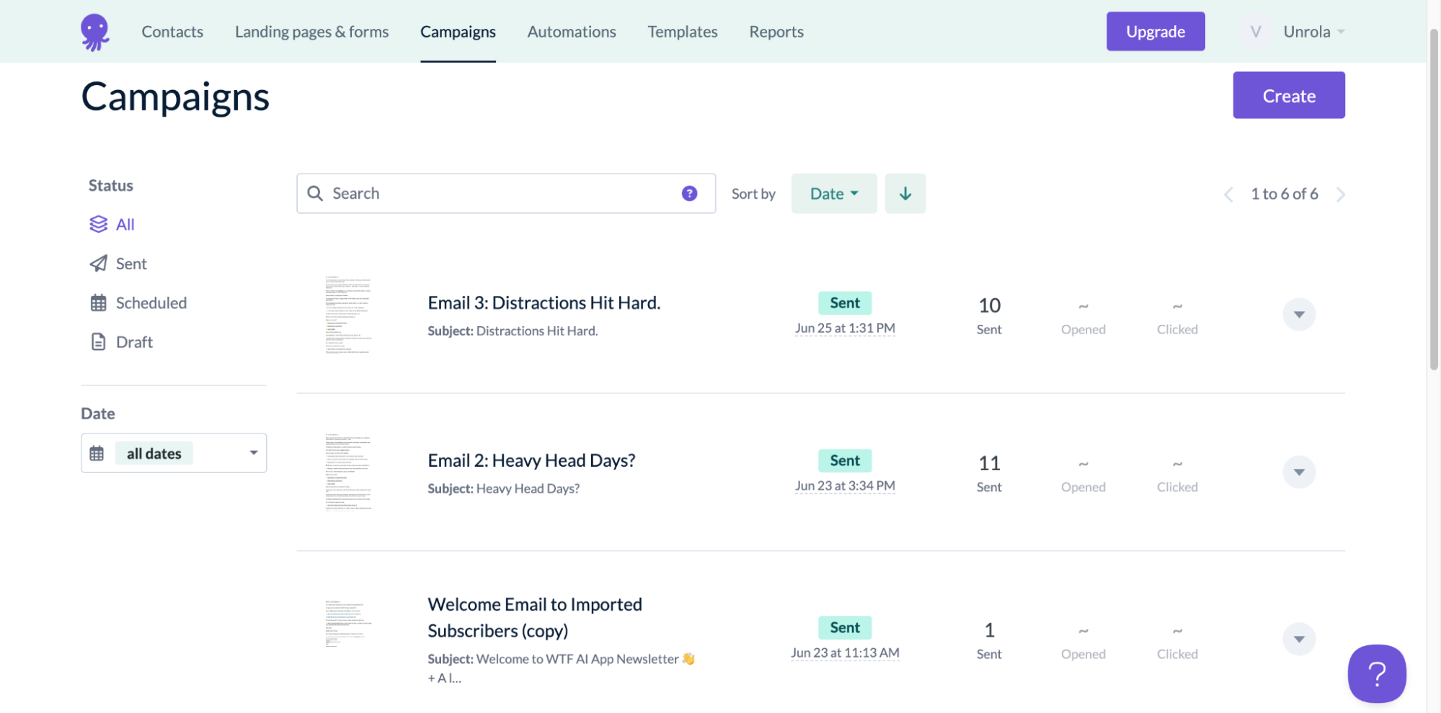
Task: Open the Reports tab
Action: coord(776,32)
